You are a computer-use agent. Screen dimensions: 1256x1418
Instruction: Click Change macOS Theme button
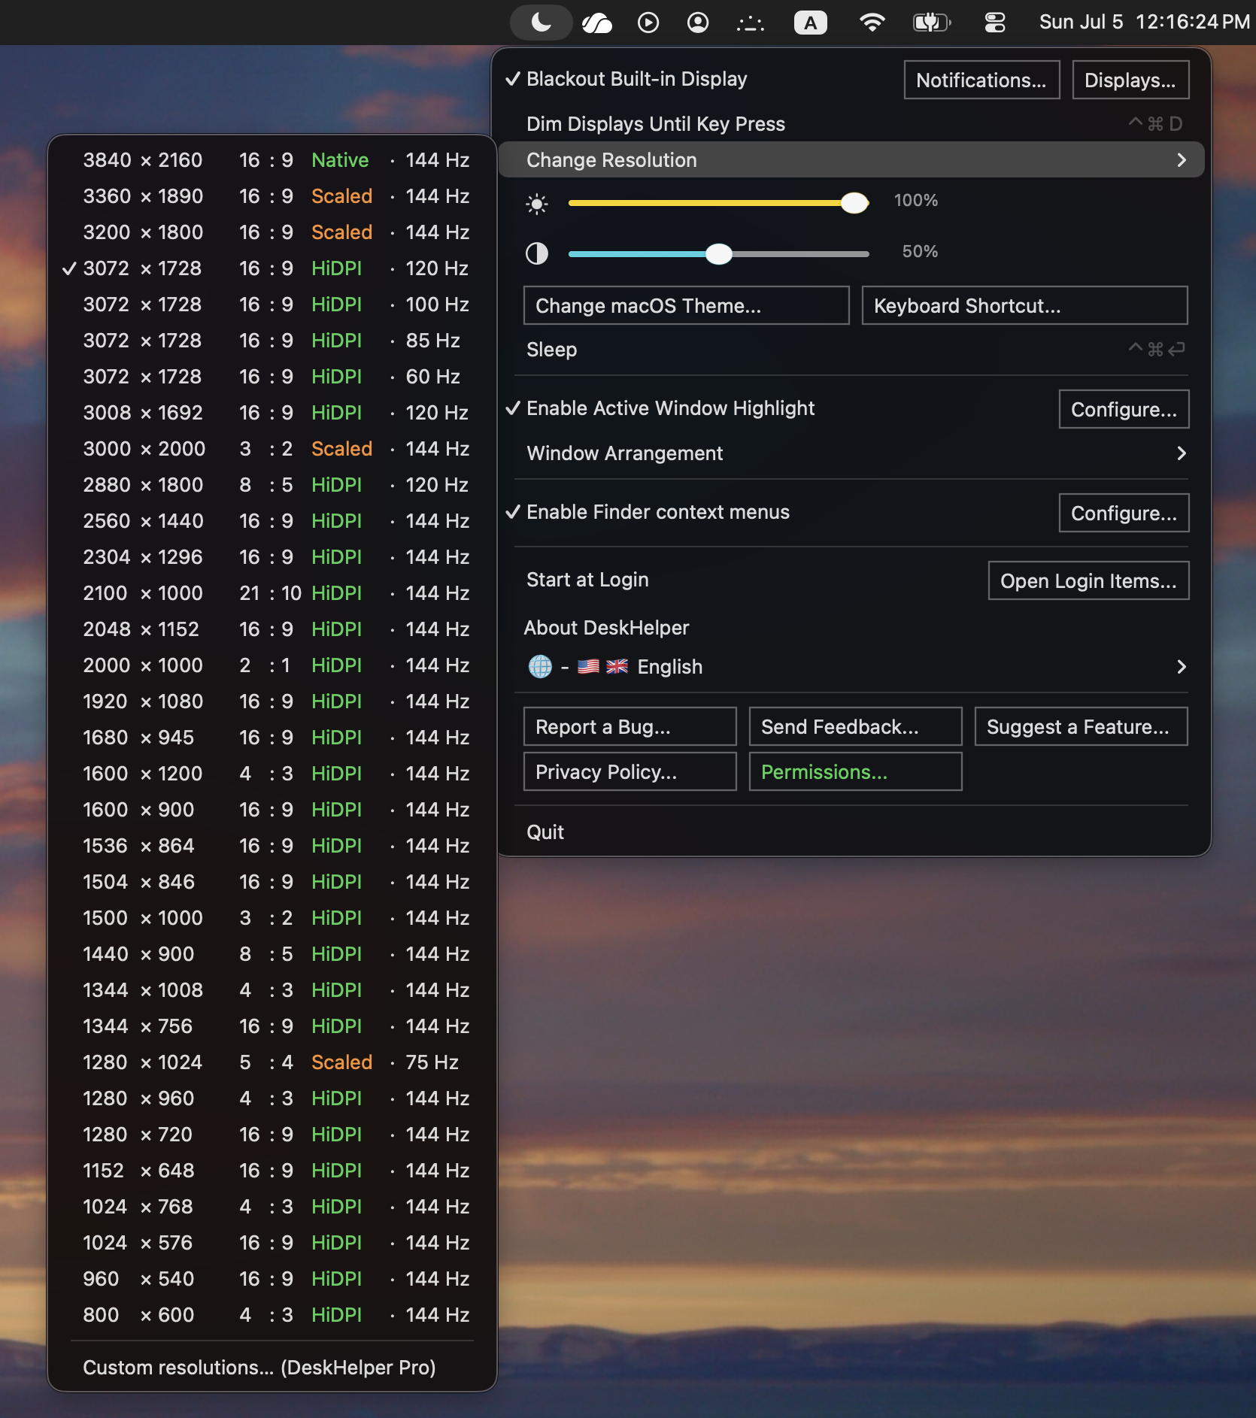686,305
